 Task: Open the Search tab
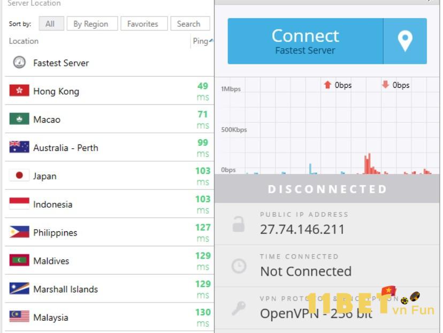click(x=190, y=24)
